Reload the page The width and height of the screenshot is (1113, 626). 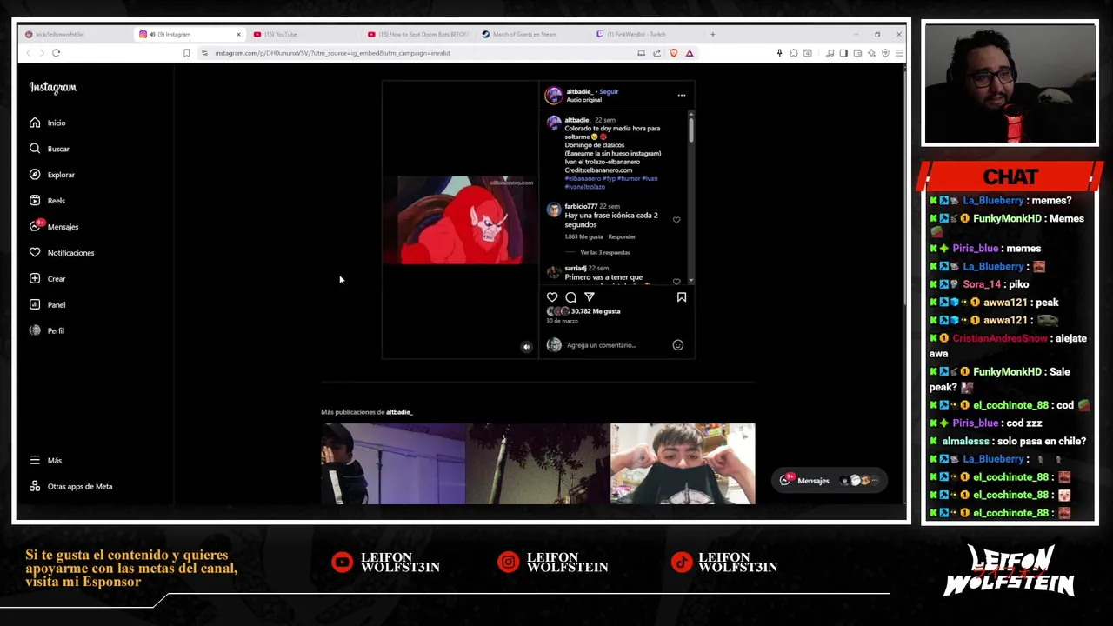tap(56, 53)
